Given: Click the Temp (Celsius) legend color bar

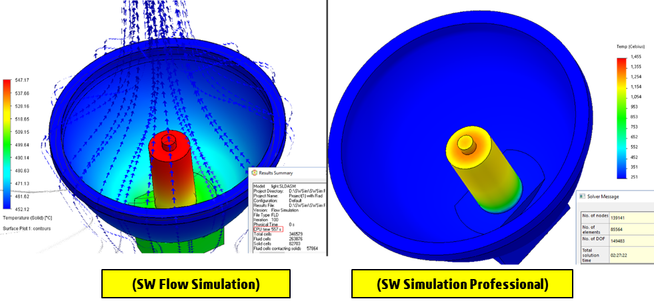Looking at the screenshot, I should [x=622, y=118].
